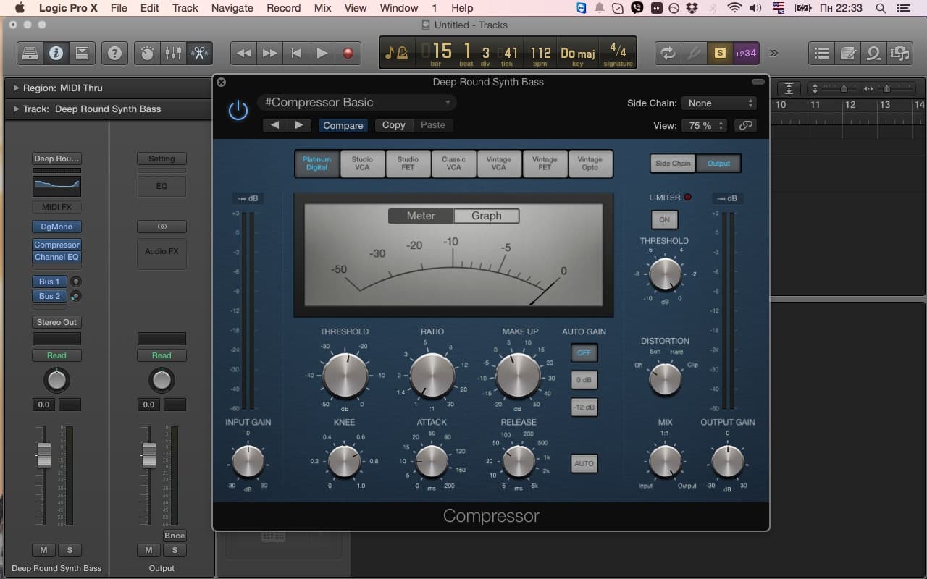Click the Rewind transport button
Image resolution: width=927 pixels, height=579 pixels.
point(244,53)
